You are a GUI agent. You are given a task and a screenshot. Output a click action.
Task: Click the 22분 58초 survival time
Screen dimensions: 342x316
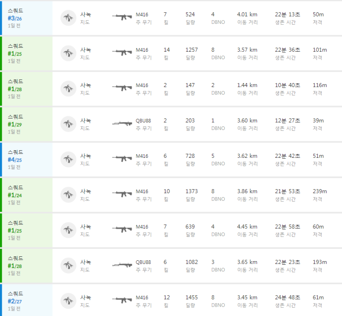(287, 227)
